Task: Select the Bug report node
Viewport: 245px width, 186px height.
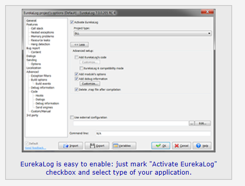Action: pos(33,48)
